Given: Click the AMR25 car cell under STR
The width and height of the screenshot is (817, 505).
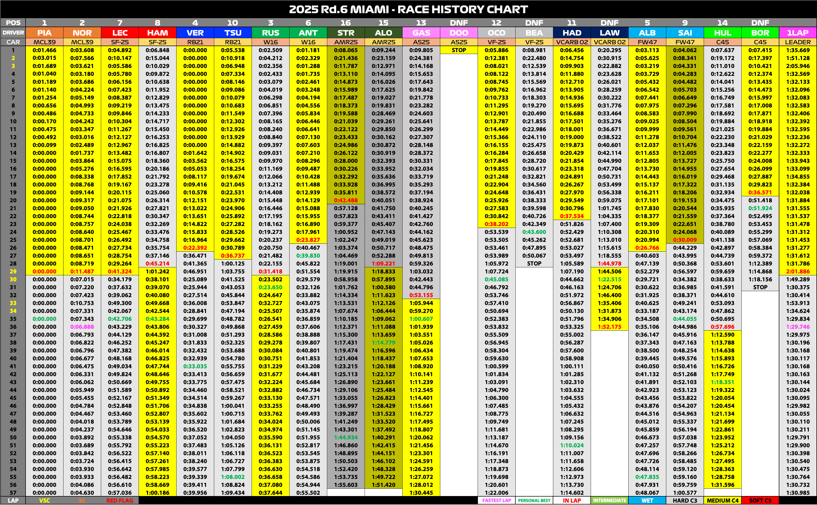Looking at the screenshot, I should click(346, 42).
